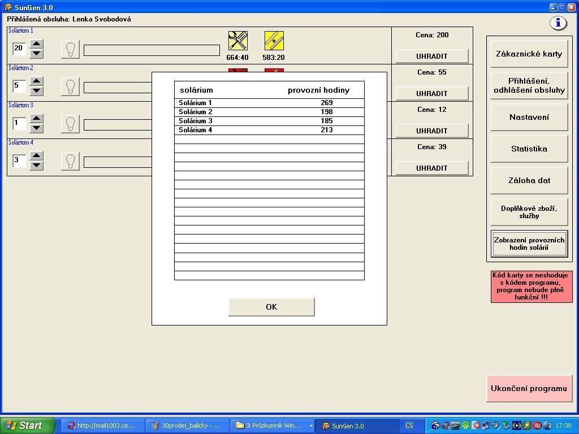Select the 'Solárium 3' row in hours table
This screenshot has width=579, height=434.
click(x=269, y=121)
